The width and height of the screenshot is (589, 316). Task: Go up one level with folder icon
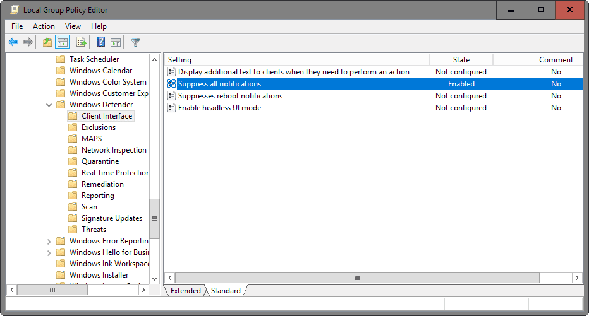click(x=47, y=42)
